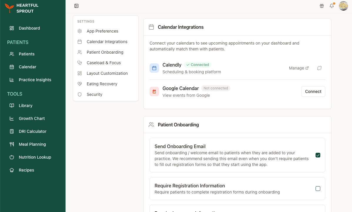Click the Calendar icon in the left sidebar
Viewport: 352px width, 212px height.
[x=12, y=67]
